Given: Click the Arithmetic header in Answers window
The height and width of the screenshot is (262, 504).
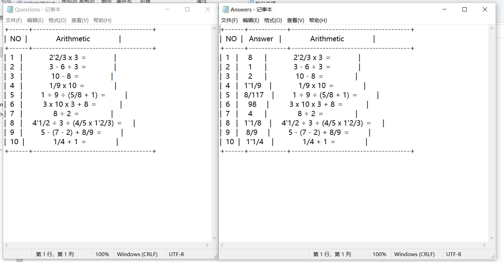Looking at the screenshot, I should pyautogui.click(x=327, y=39).
